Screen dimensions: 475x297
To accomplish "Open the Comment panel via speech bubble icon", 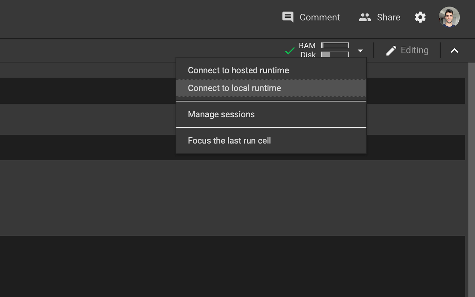I will coord(287,17).
